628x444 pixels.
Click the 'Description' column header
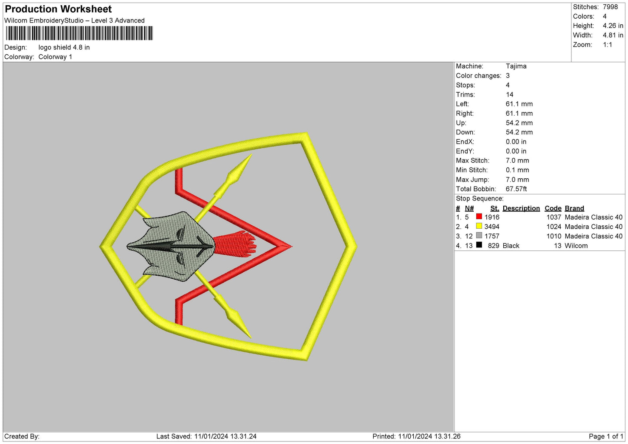coord(521,208)
